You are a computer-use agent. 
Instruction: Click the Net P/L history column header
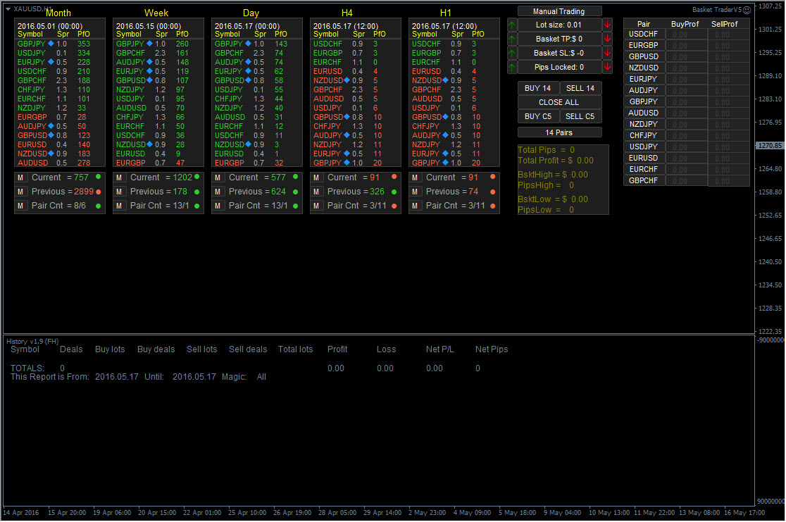click(440, 349)
